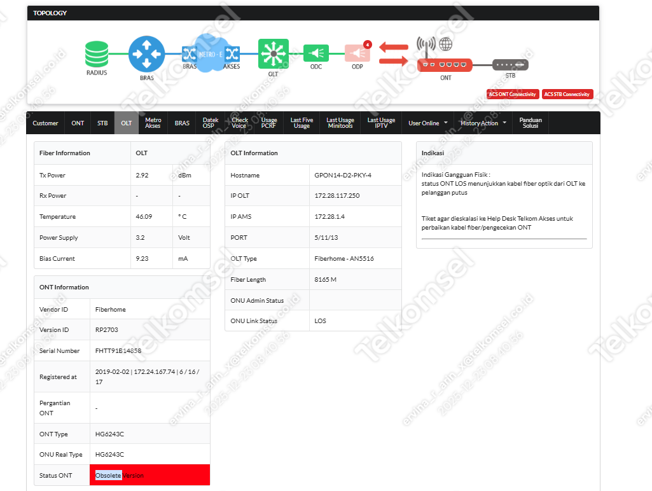Open the Last Five Usage tab
The image size is (652, 491).
coord(302,123)
